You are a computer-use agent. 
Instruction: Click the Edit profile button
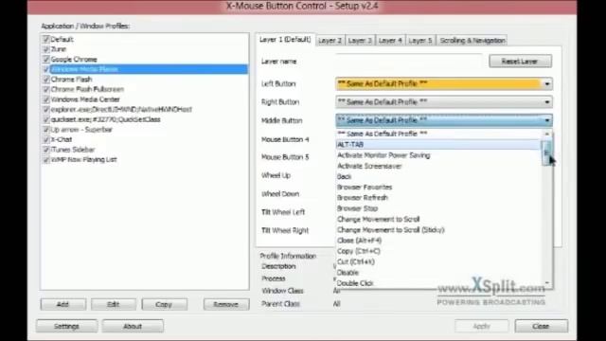pyautogui.click(x=114, y=304)
